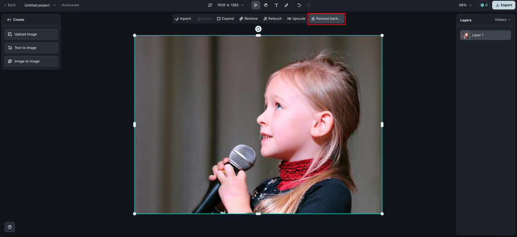The height and width of the screenshot is (237, 517).
Task: Choose Image to image option
Action: pyautogui.click(x=31, y=61)
